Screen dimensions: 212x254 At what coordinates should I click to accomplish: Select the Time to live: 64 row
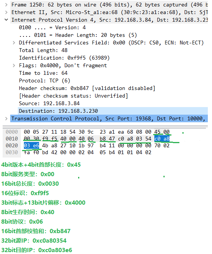click(113, 73)
